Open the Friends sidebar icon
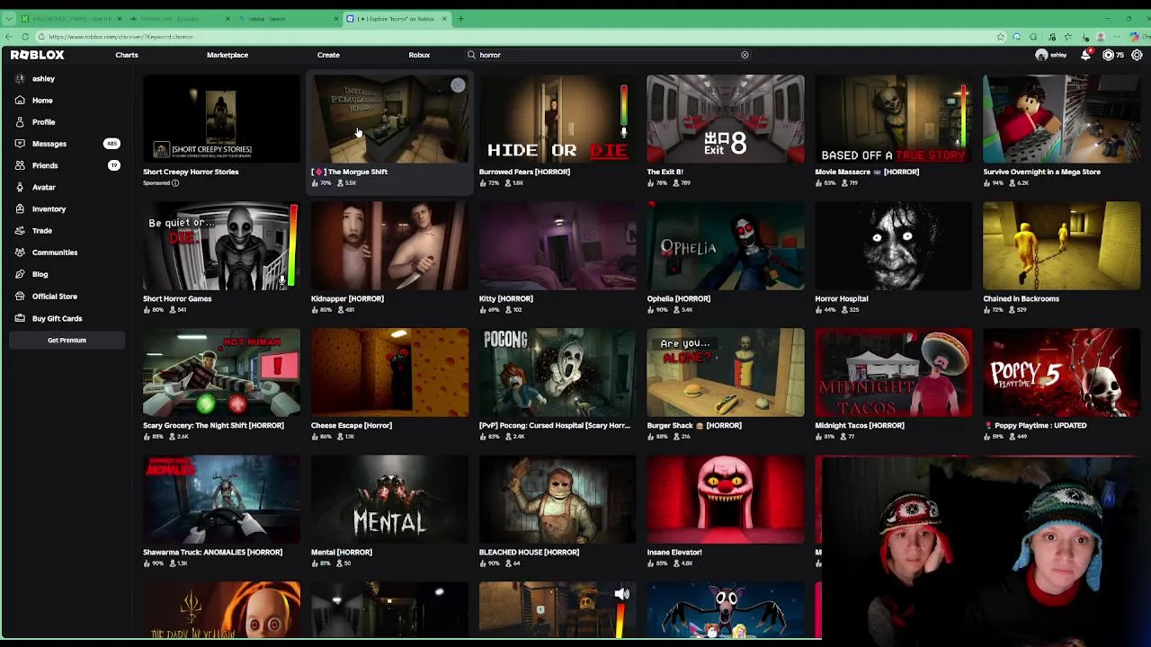This screenshot has height=647, width=1151. pyautogui.click(x=20, y=165)
